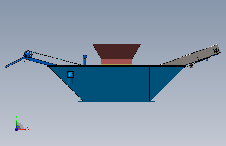
Task: Select the vertical blue pipe with ball top
Action: pyautogui.click(x=85, y=60)
